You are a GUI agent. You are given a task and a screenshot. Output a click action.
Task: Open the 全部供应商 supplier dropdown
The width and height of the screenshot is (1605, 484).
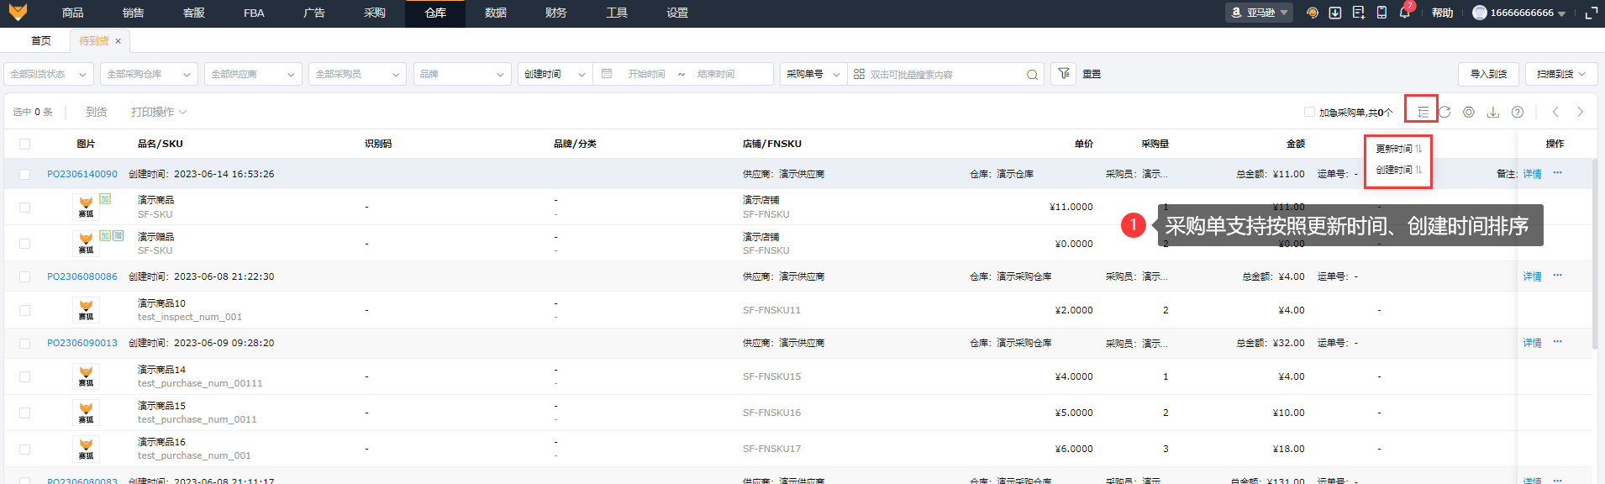(x=252, y=74)
